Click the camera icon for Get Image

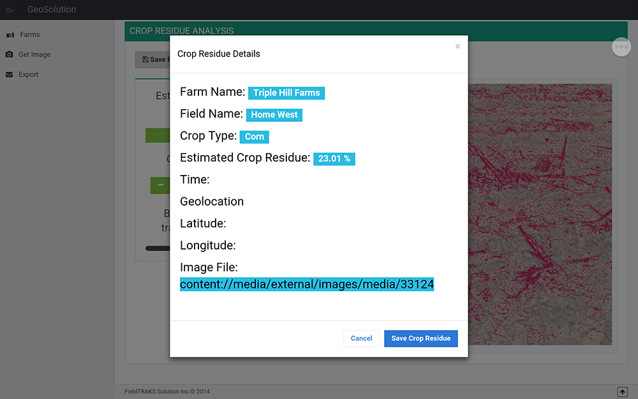pos(9,55)
